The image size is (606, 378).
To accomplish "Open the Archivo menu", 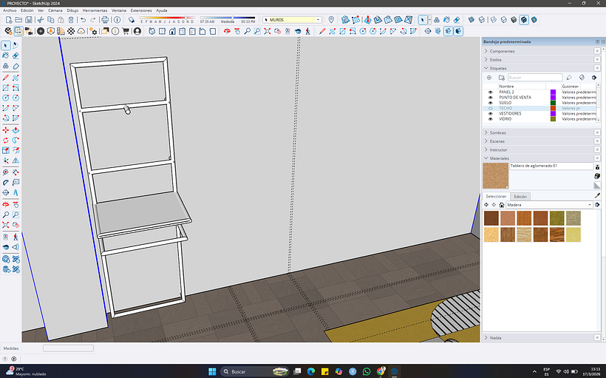I will point(10,10).
